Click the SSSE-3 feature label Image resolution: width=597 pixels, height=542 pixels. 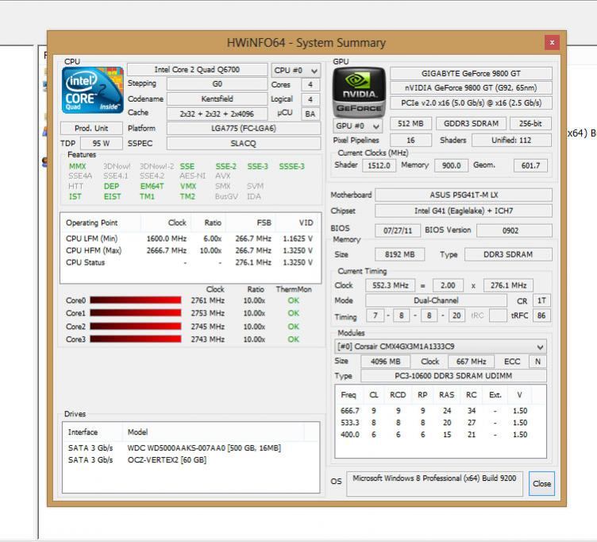pyautogui.click(x=291, y=167)
